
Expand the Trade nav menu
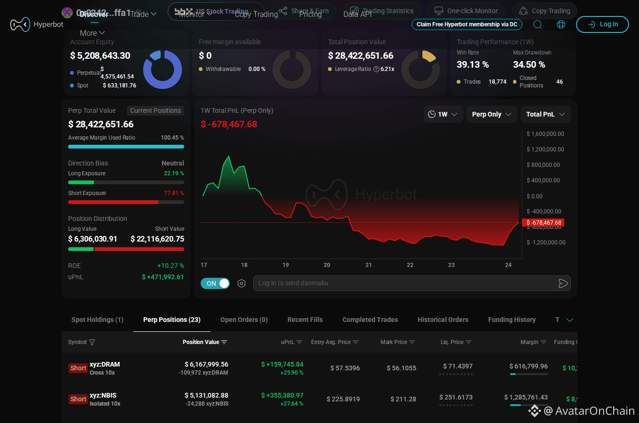point(143,14)
